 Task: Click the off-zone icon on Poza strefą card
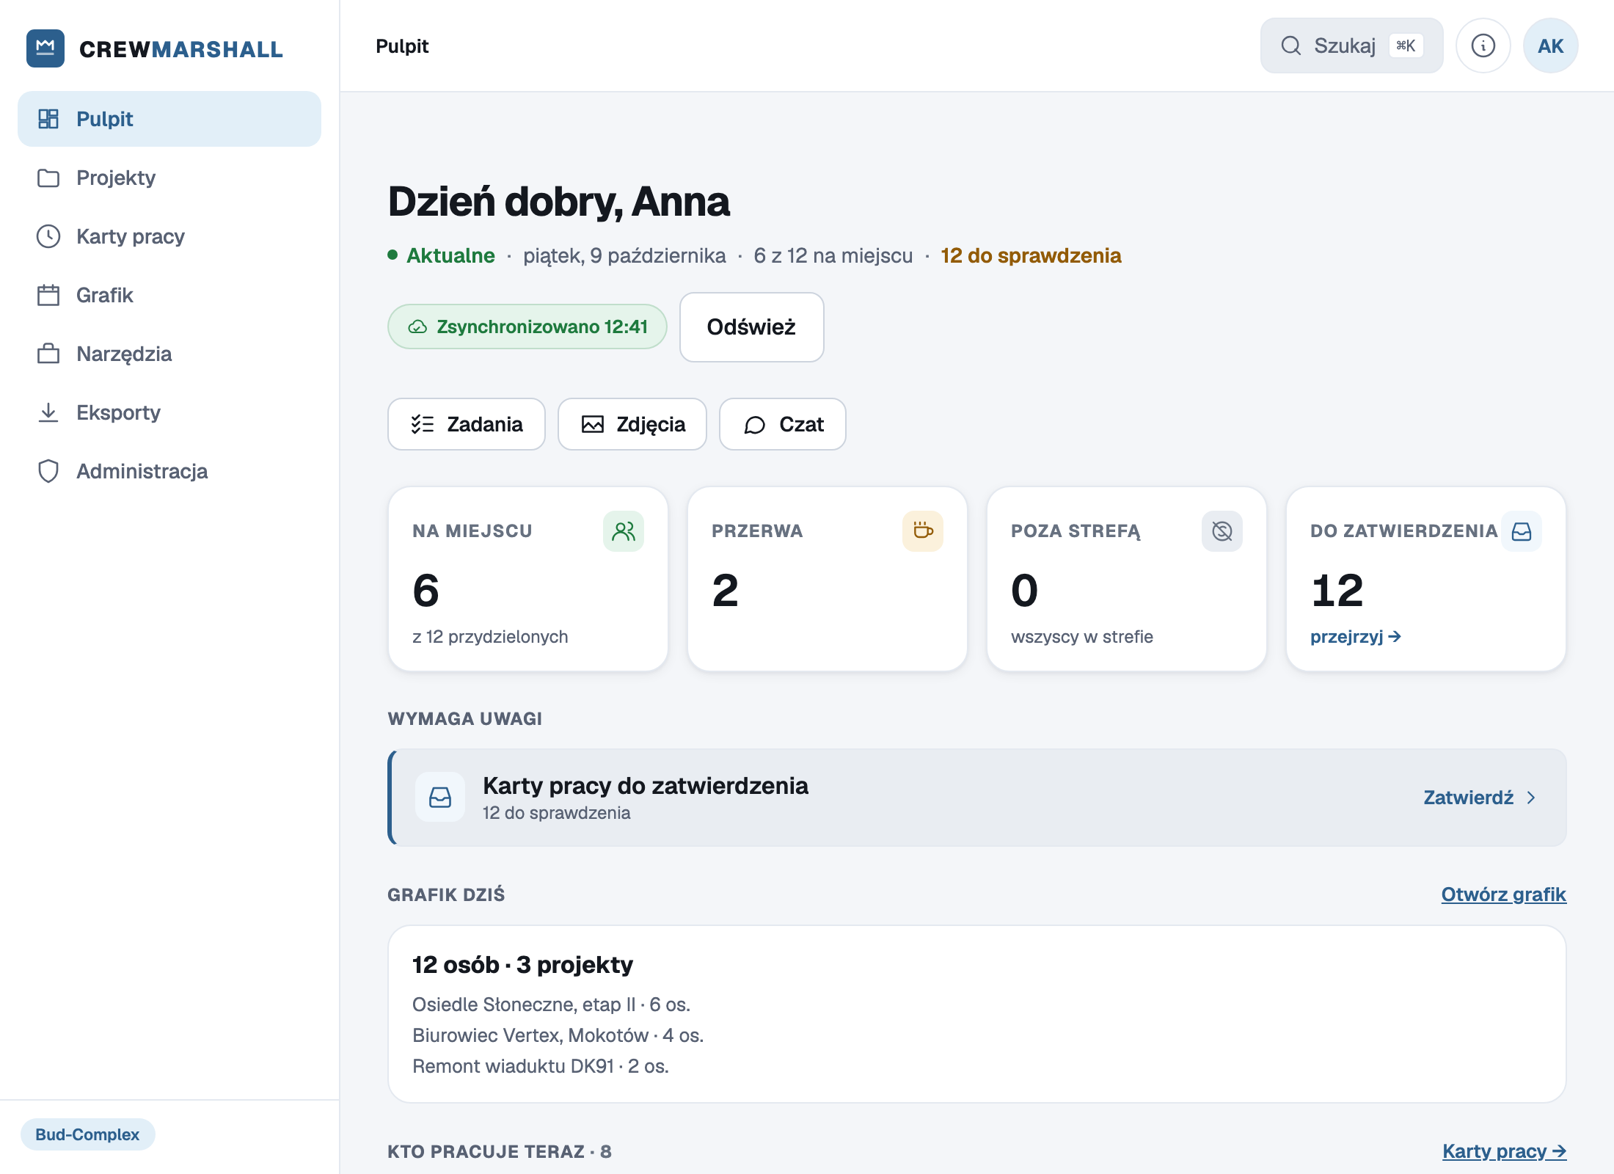[x=1222, y=531]
